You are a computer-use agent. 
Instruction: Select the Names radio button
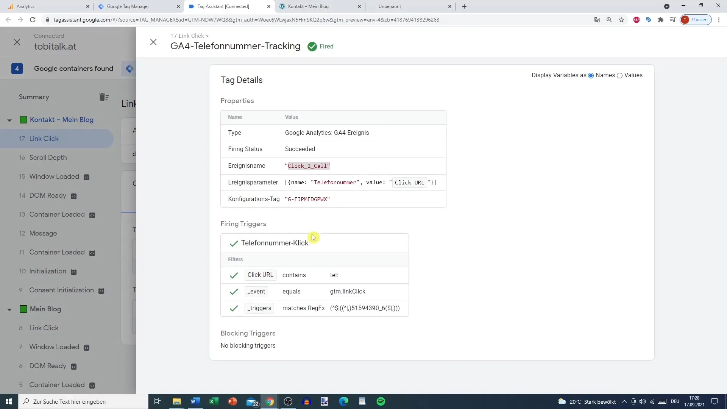tap(591, 75)
